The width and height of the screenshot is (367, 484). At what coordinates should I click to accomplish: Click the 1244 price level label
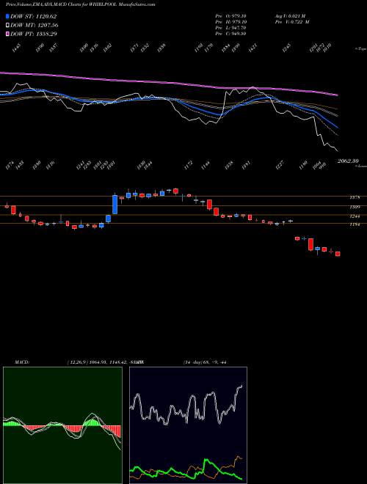point(355,216)
